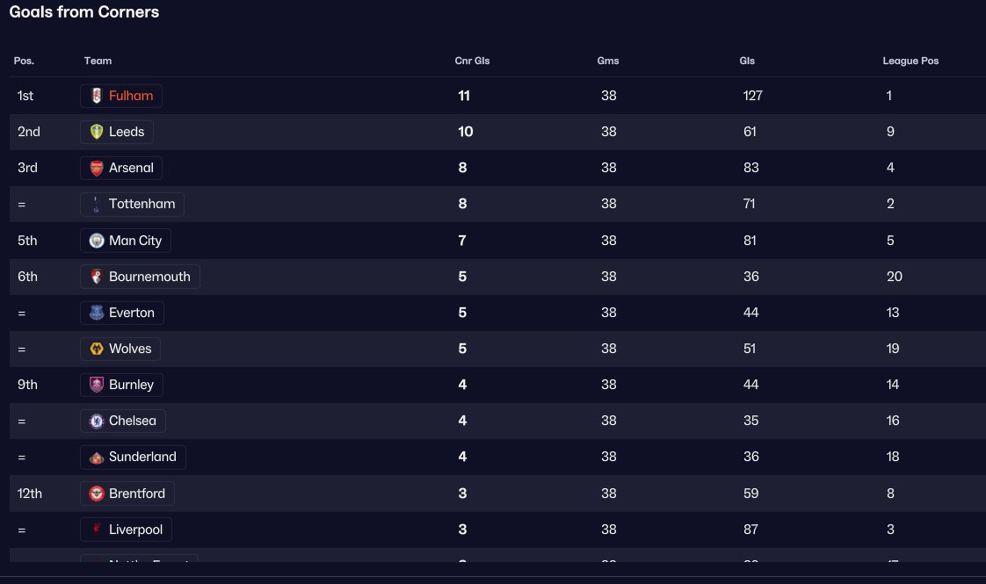Click the Pos. column header
Viewport: 986px width, 584px height.
click(24, 61)
